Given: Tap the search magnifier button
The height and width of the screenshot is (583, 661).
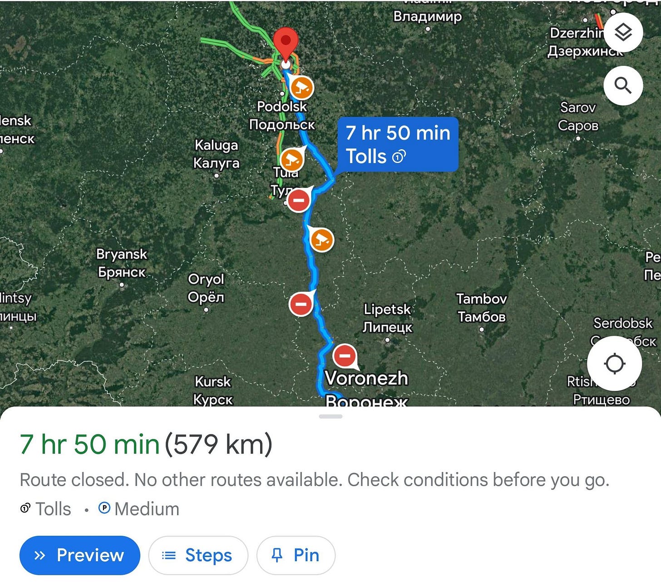Looking at the screenshot, I should coord(623,85).
